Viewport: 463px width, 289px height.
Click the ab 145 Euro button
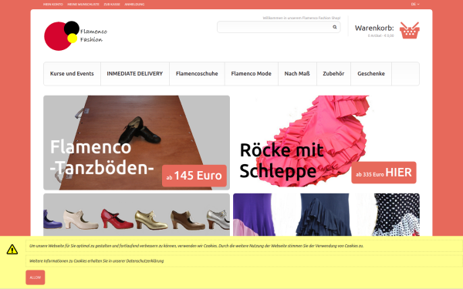194,176
